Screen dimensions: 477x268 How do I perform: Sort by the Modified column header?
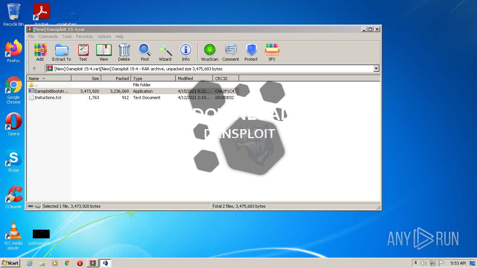tap(194, 79)
